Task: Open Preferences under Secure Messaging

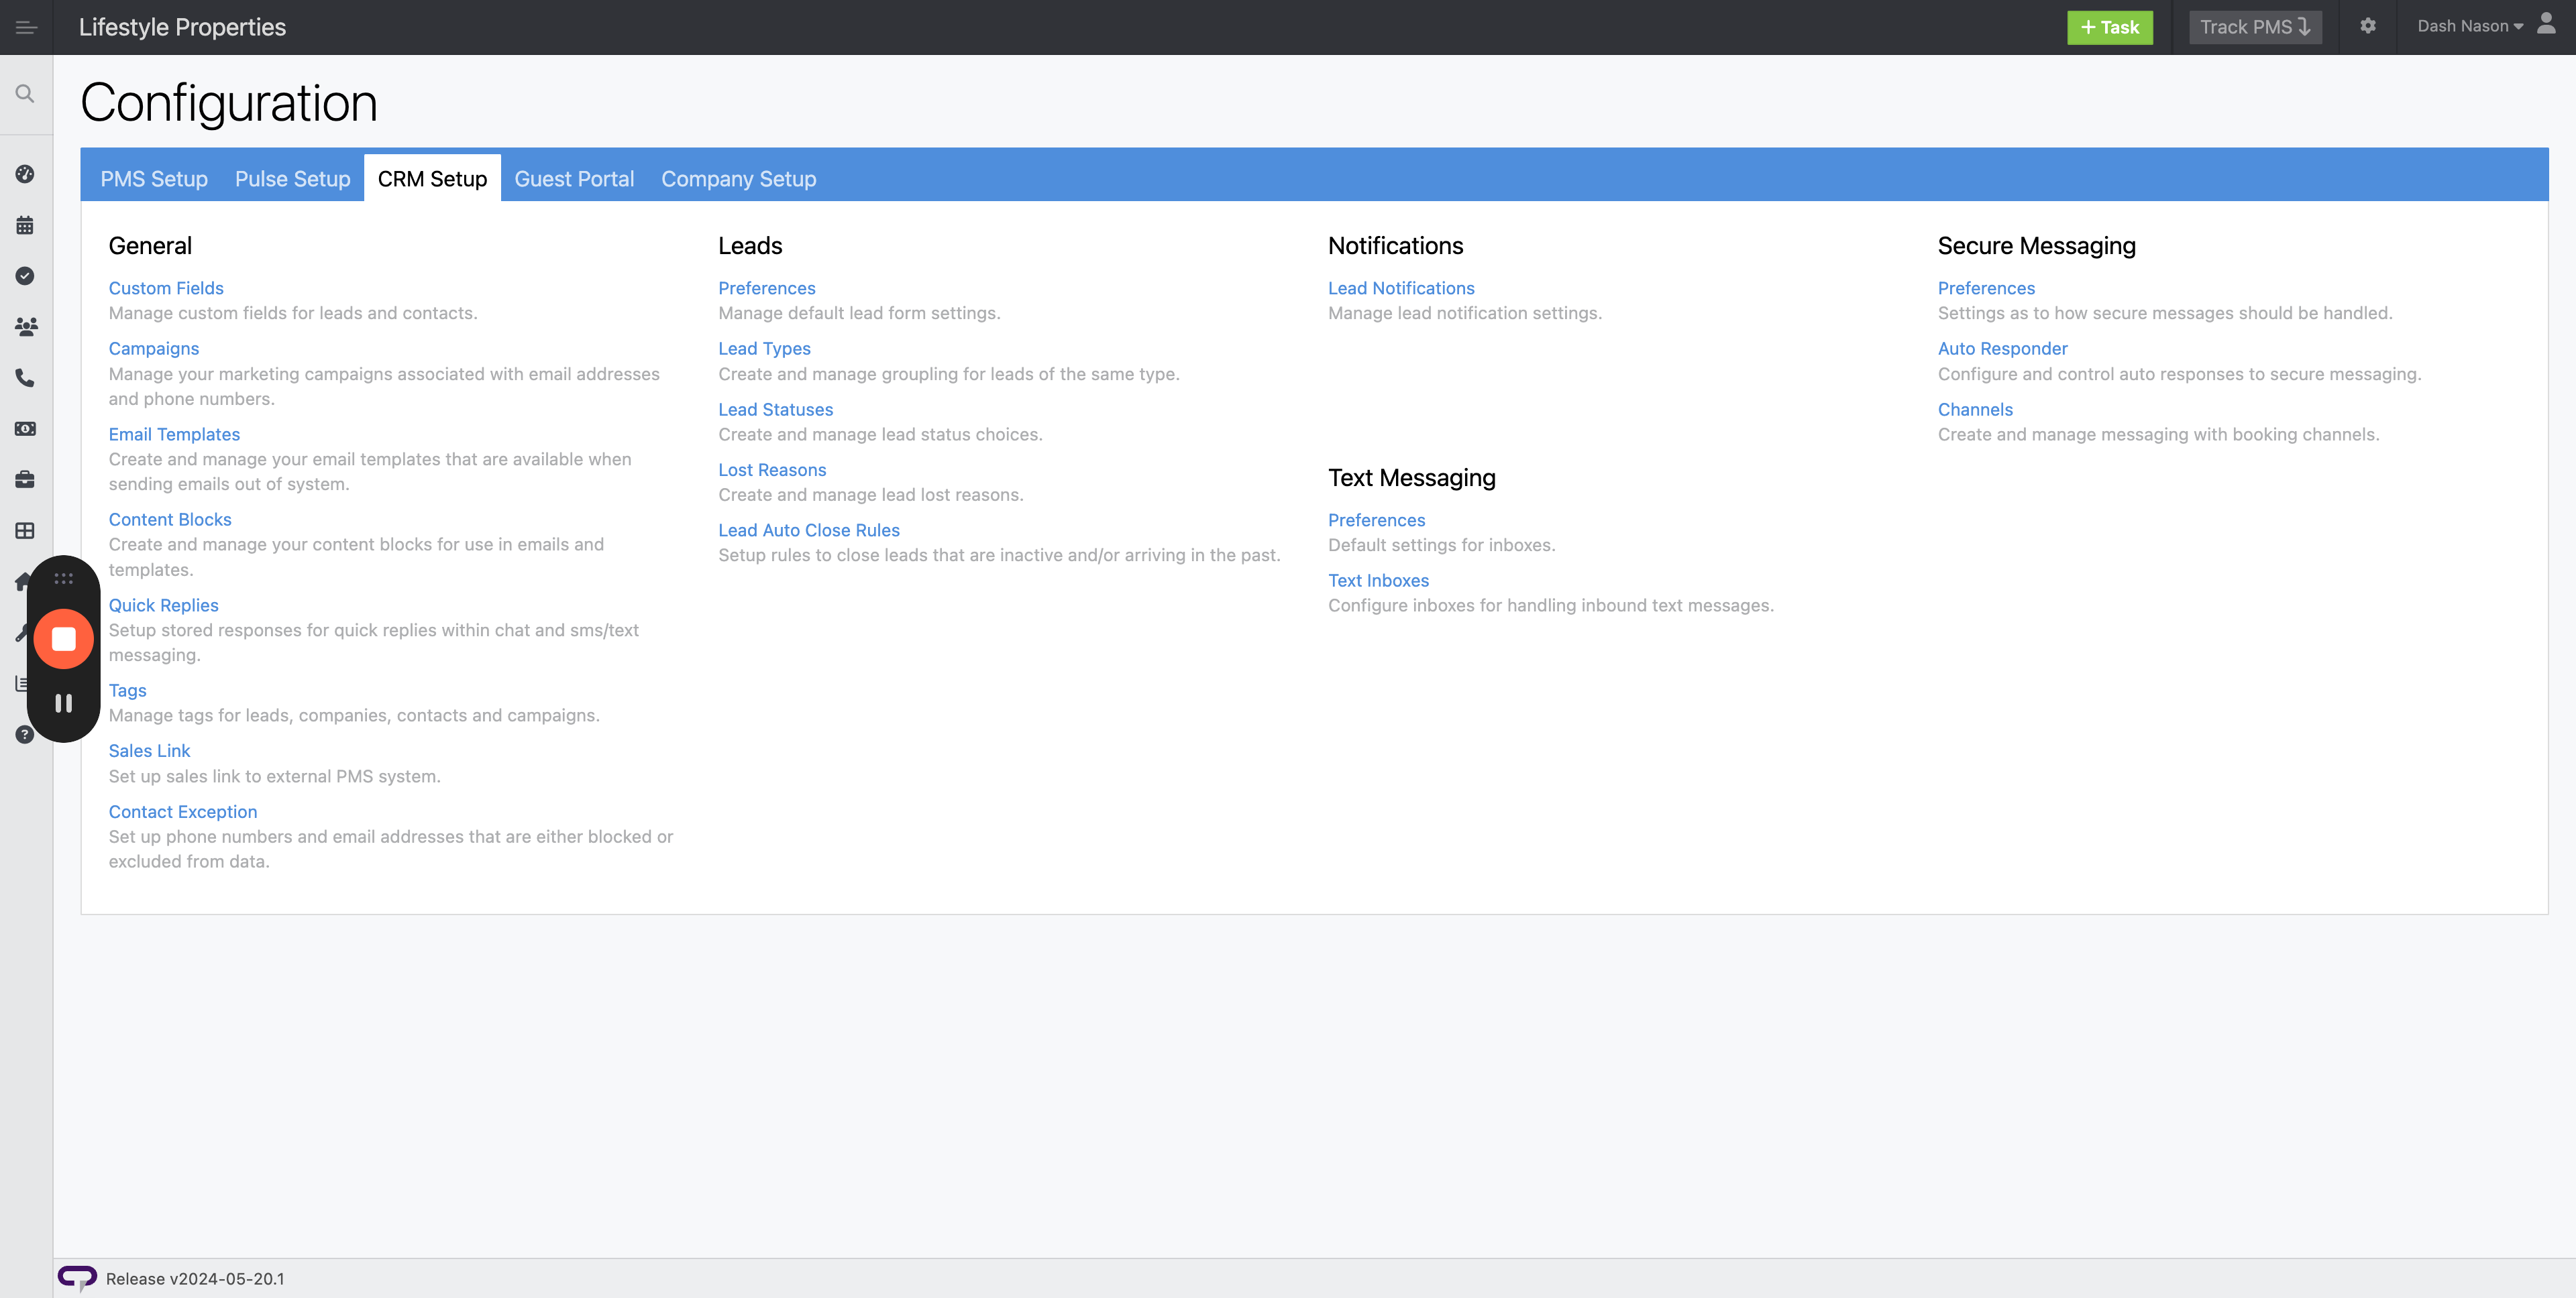Action: (1986, 288)
